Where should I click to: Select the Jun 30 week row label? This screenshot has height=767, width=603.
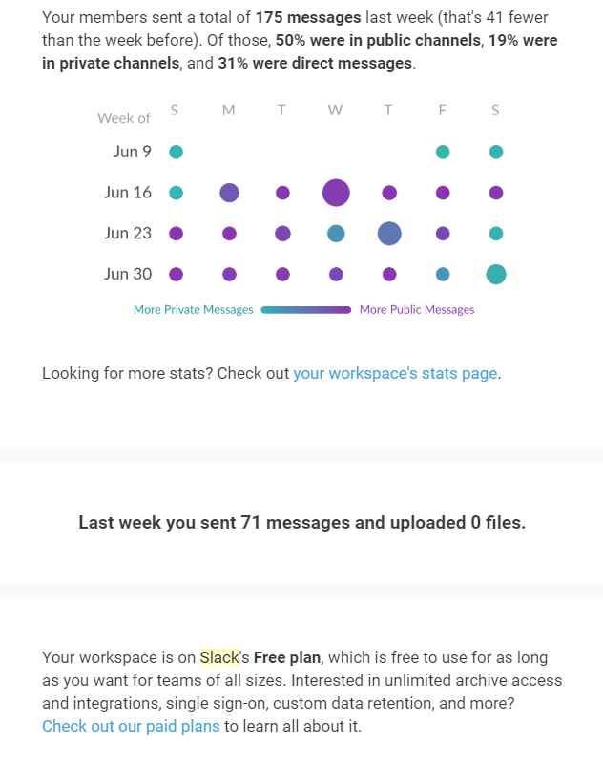pyautogui.click(x=128, y=274)
